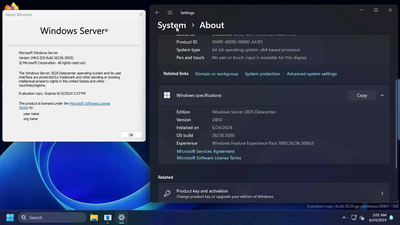Open Domain or workgroup link
Viewport: 400px width, 225px height.
coord(217,74)
